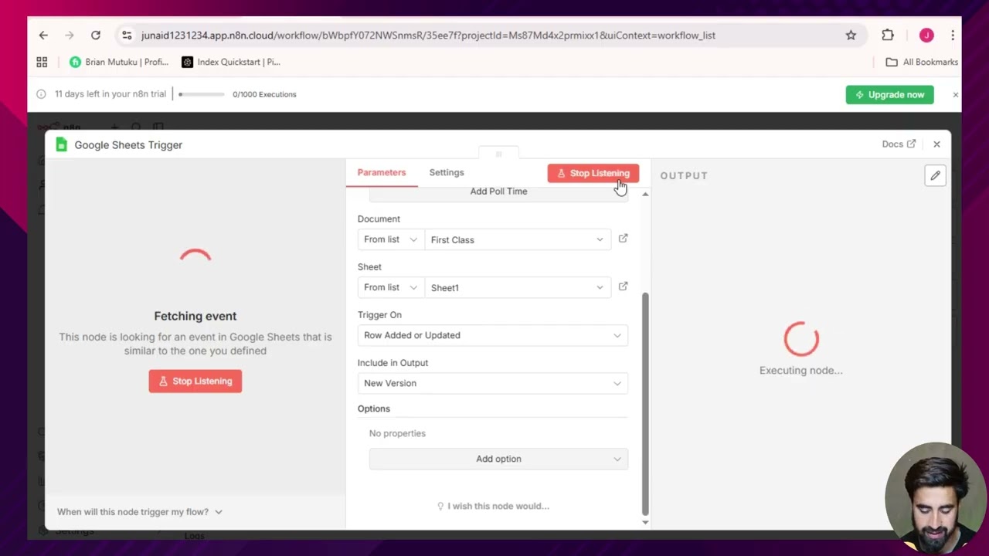The width and height of the screenshot is (989, 556).
Task: Open the apps grid in bookmarks bar
Action: pyautogui.click(x=42, y=62)
